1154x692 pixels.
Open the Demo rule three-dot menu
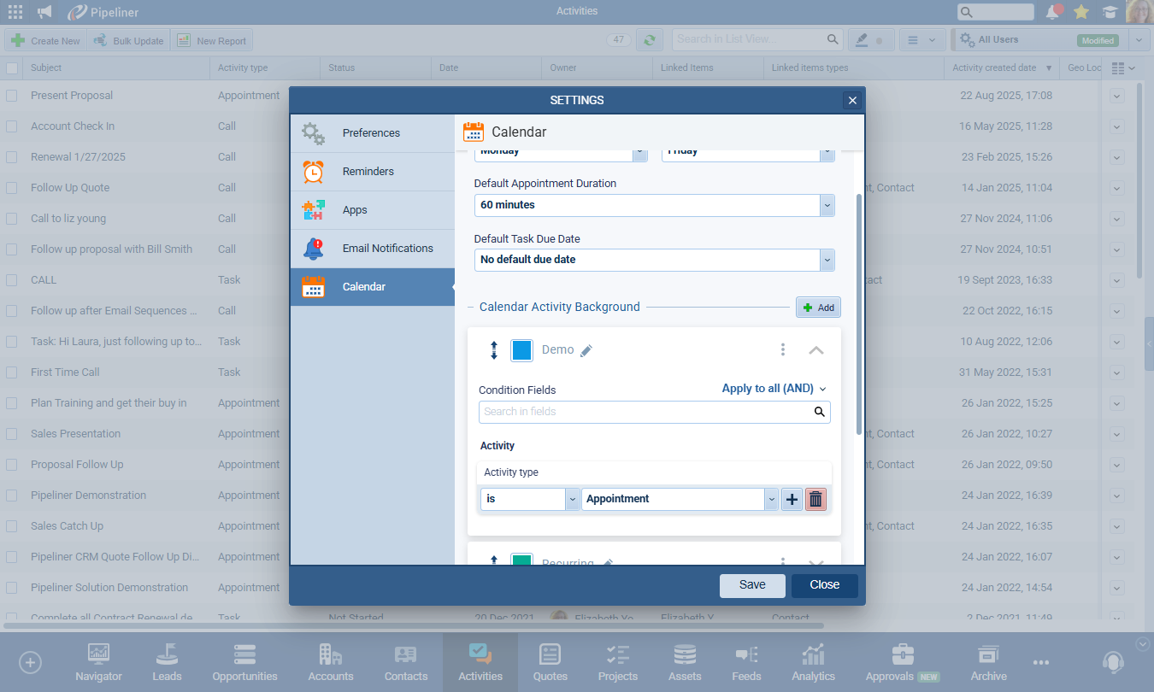pyautogui.click(x=782, y=349)
